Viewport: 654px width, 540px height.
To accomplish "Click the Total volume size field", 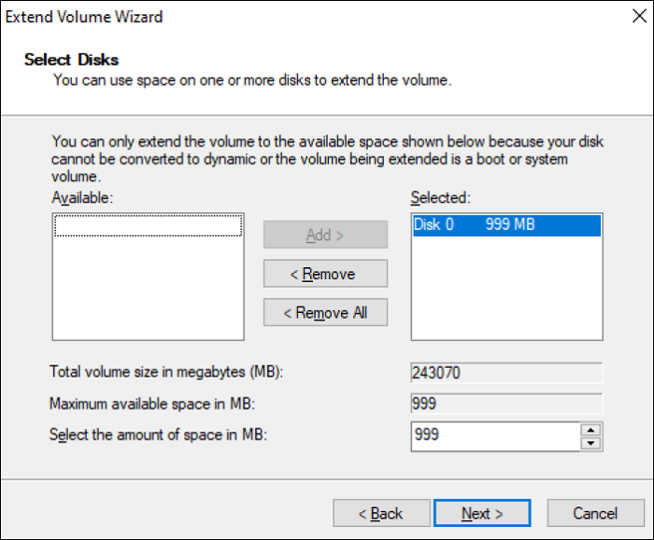I will coord(506,373).
